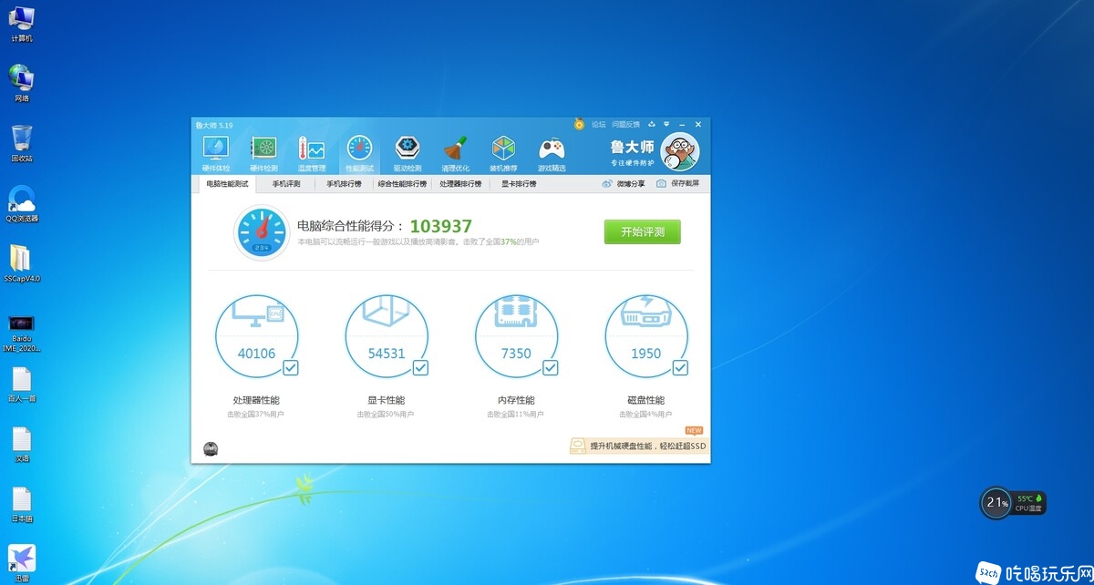Switch to the 处理器排行榜 tab

(x=460, y=184)
